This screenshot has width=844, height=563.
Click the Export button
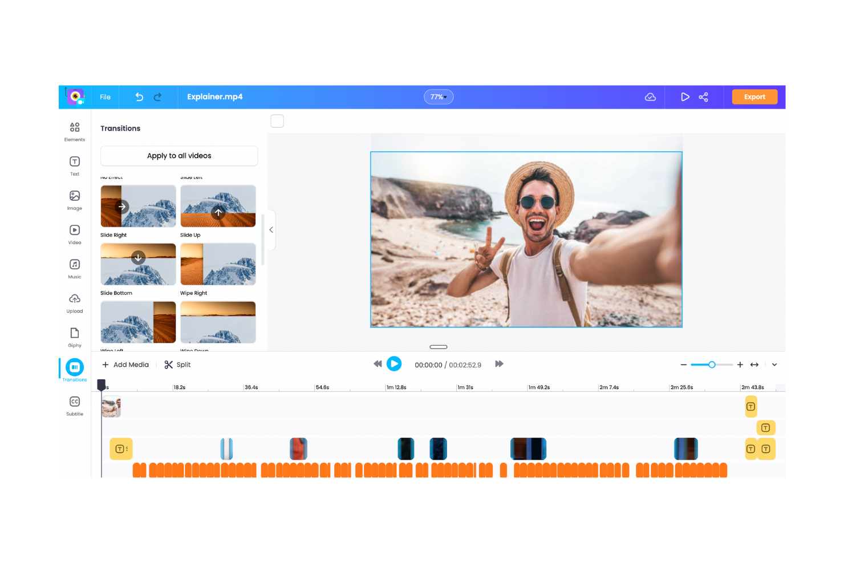[754, 96]
